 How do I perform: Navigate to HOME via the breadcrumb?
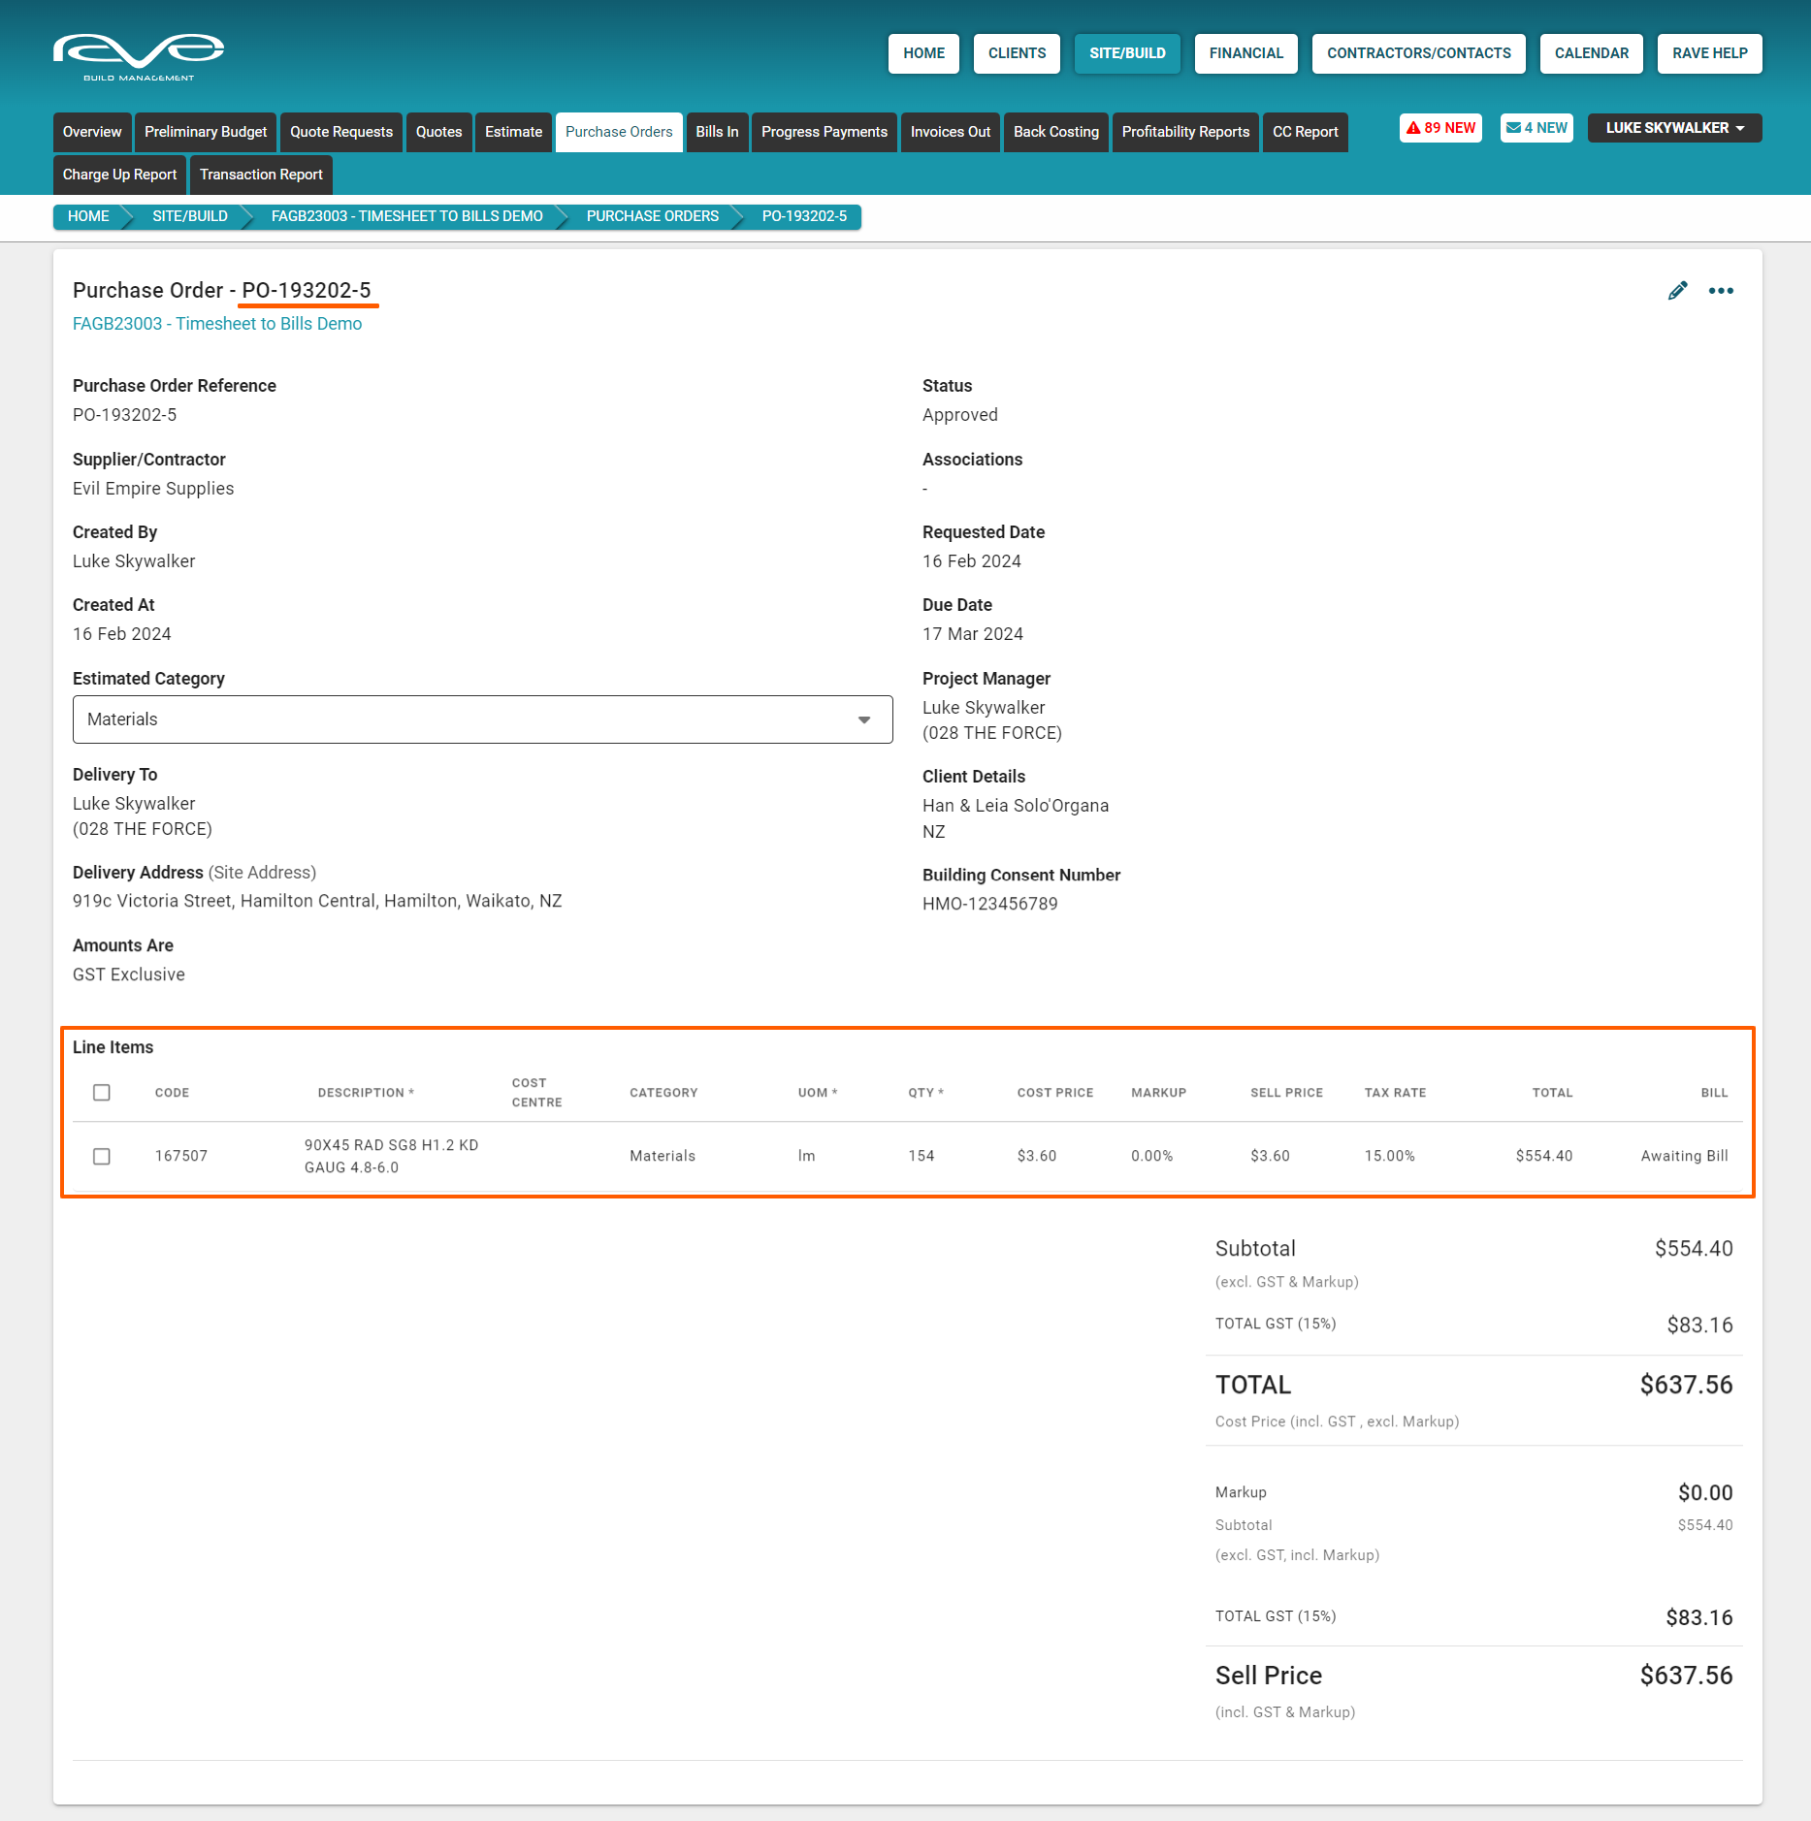pos(88,216)
